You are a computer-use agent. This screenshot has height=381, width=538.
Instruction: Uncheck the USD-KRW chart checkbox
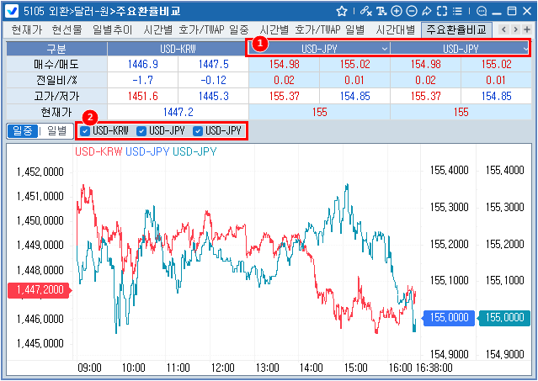click(84, 131)
